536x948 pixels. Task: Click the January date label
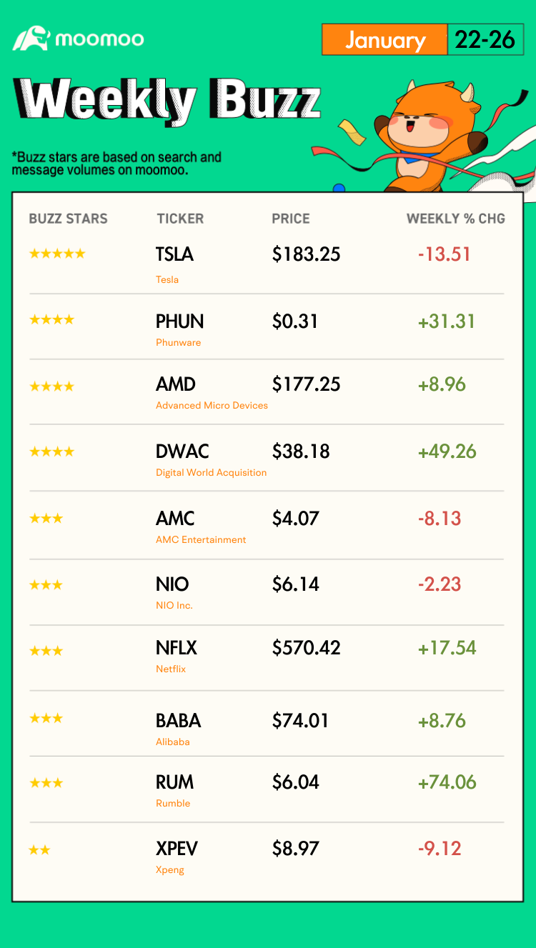tap(384, 40)
